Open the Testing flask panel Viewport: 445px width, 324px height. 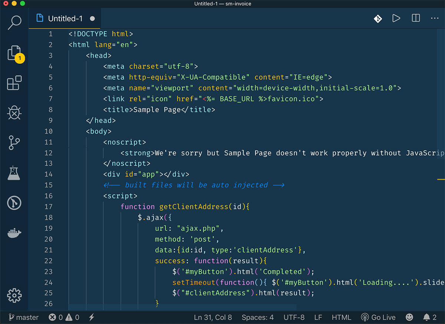click(x=14, y=173)
